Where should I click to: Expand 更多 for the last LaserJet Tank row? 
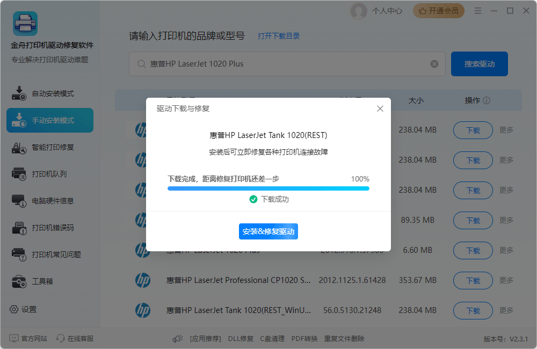point(506,310)
